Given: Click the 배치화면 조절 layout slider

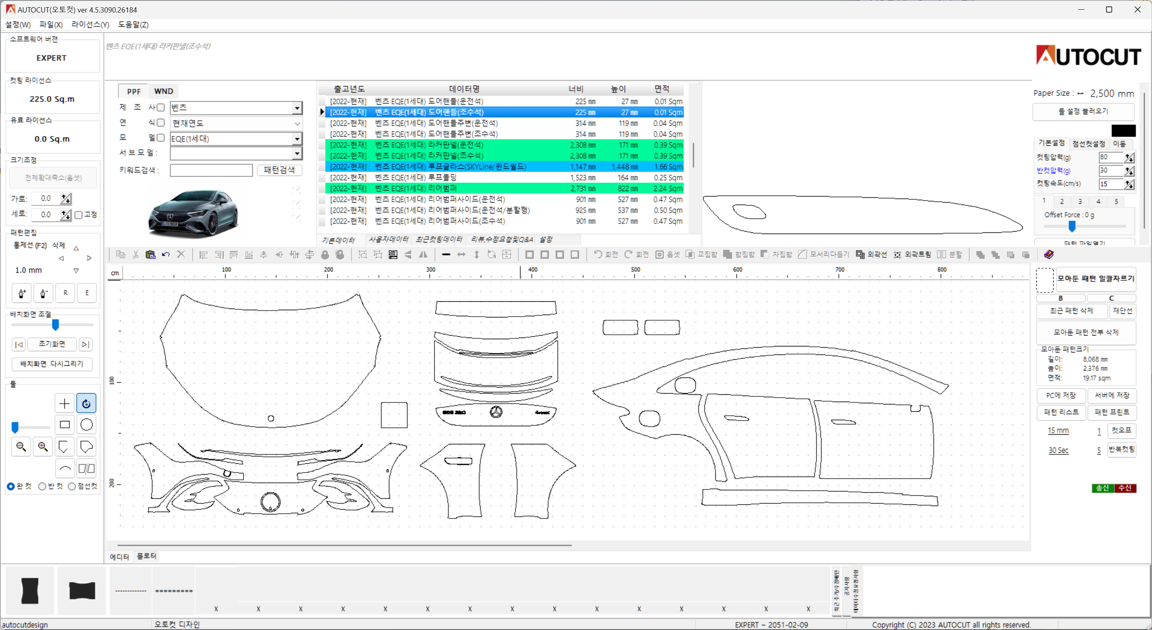Looking at the screenshot, I should 56,325.
